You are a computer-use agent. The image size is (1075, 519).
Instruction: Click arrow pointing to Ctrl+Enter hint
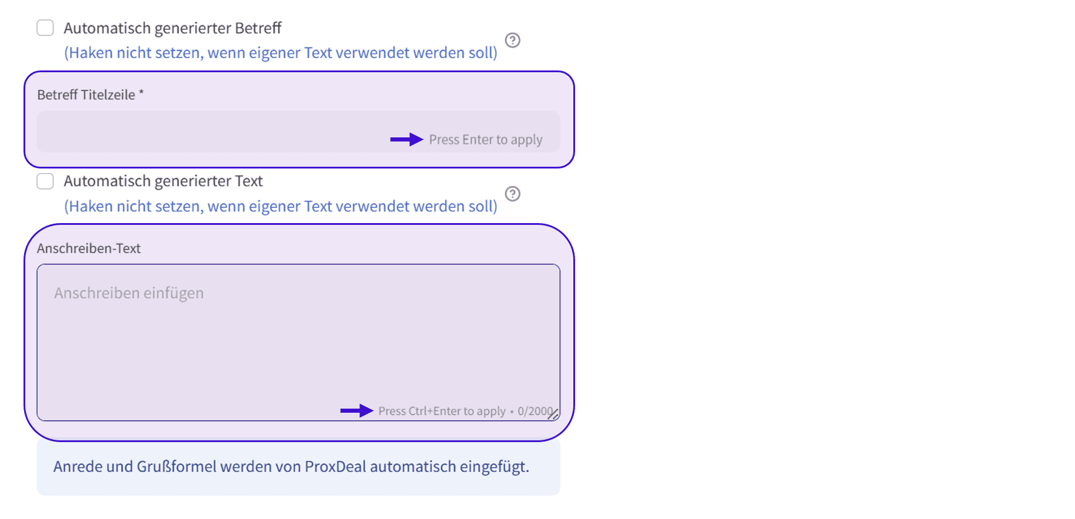pos(357,410)
